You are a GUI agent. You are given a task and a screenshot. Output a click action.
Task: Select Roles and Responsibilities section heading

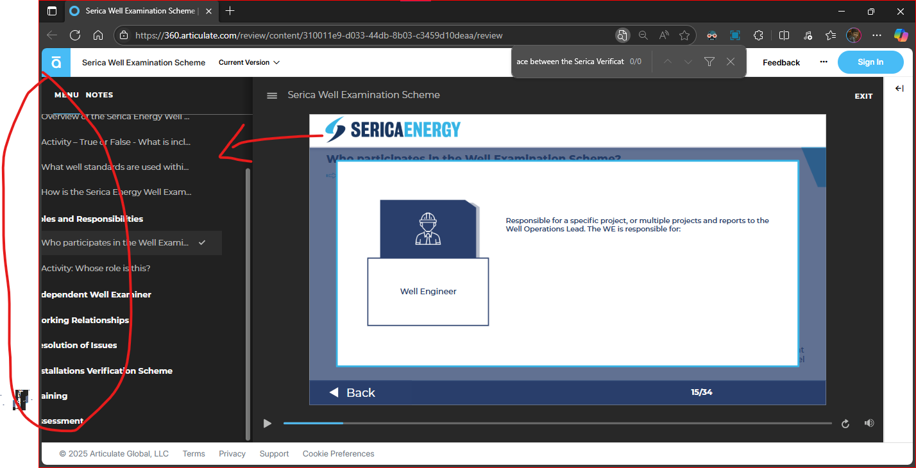click(x=92, y=219)
